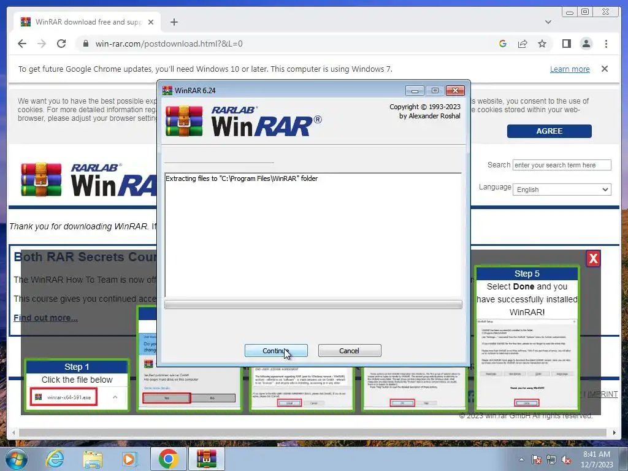
Task: Click the WinRAR 6.24 title bar icon
Action: point(167,91)
